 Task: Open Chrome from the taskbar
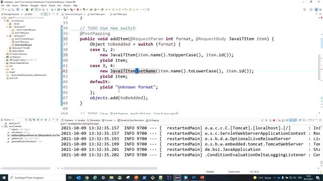click(x=87, y=177)
